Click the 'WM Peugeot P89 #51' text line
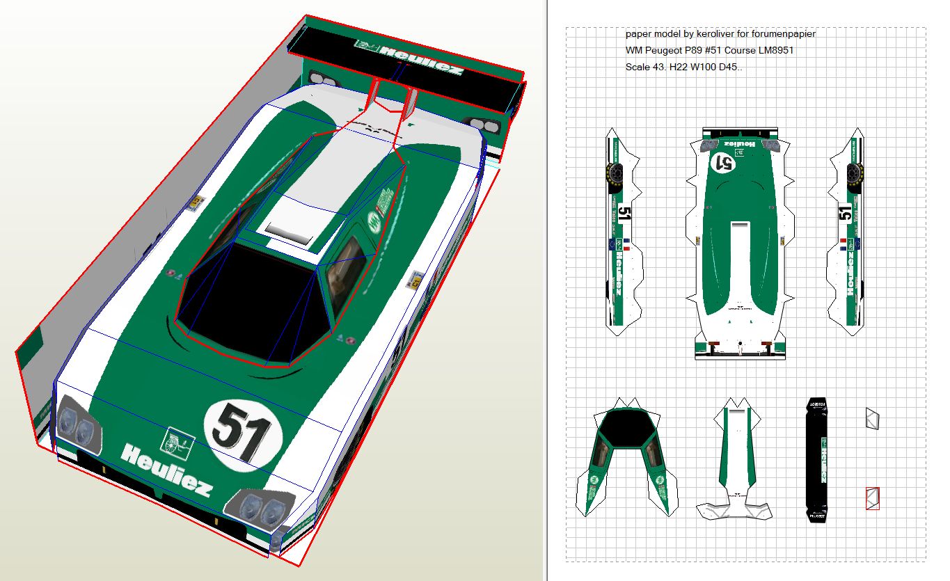This screenshot has width=950, height=581. tap(709, 50)
